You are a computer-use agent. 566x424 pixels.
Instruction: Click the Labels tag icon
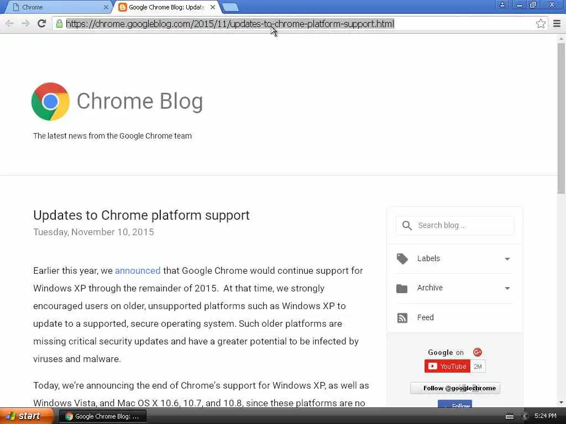pos(402,259)
